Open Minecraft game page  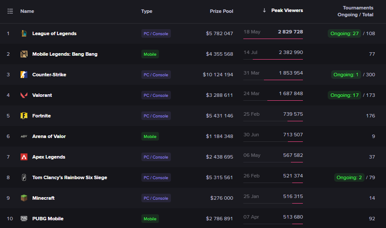pos(43,198)
